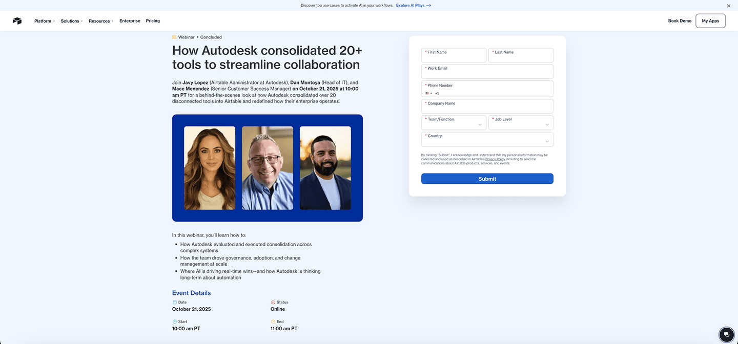Submit the webinar registration form

pyautogui.click(x=487, y=179)
